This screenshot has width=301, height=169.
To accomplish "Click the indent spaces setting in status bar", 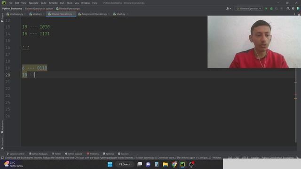I will [x=255, y=158].
